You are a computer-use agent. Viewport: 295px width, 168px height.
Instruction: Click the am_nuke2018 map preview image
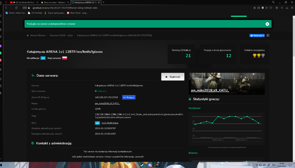pyautogui.click(x=227, y=84)
